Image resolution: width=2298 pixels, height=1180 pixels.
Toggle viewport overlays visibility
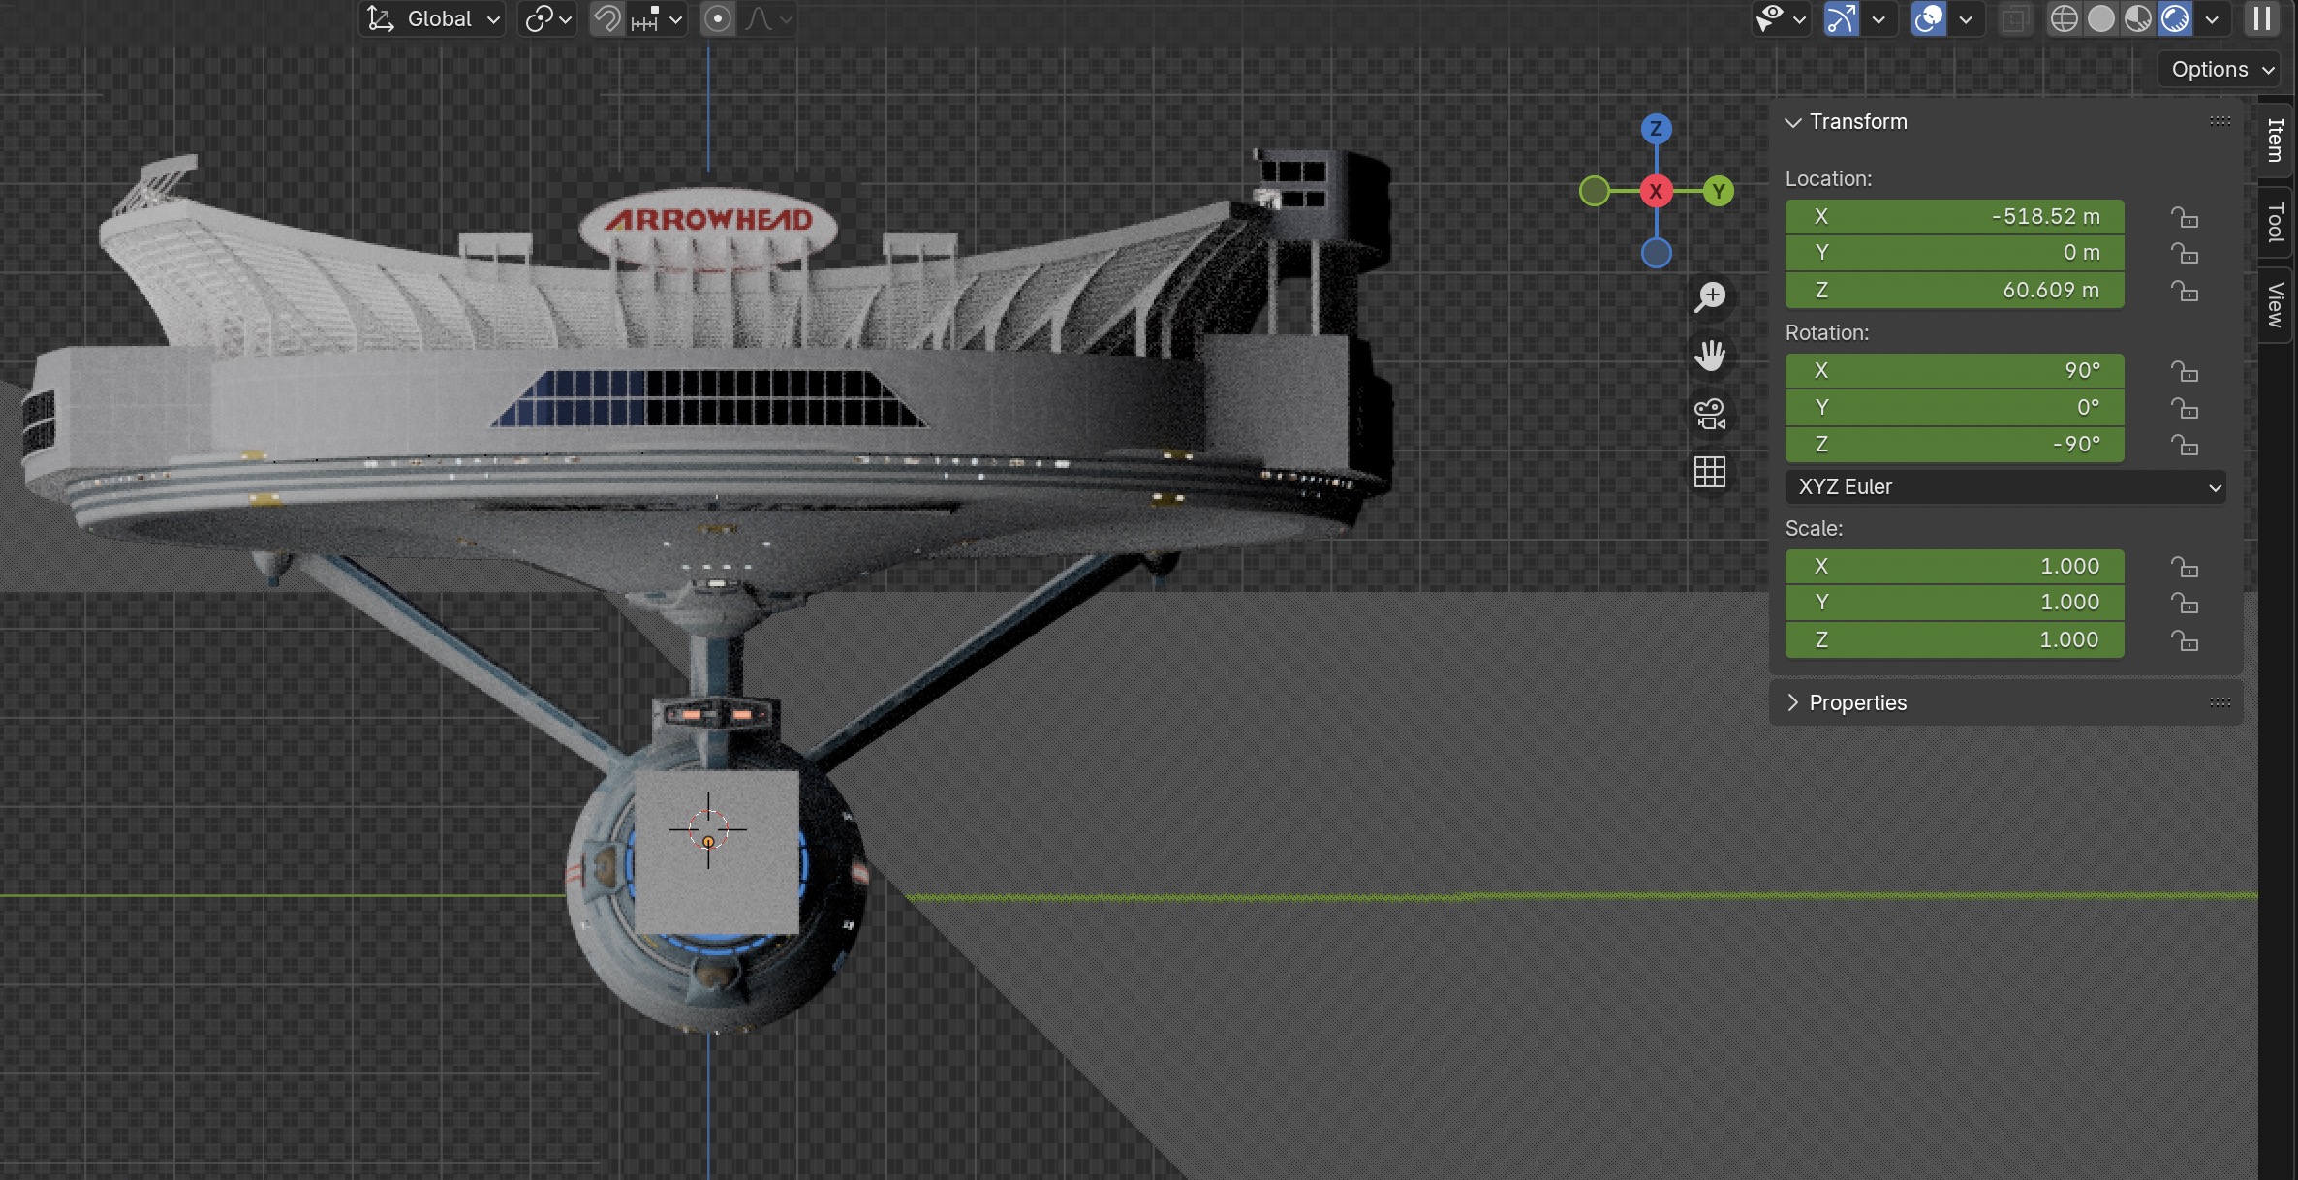1928,18
